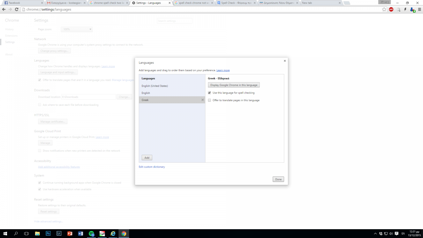423x238 pixels.
Task: Open the Action Center notifications
Action: click(397, 233)
